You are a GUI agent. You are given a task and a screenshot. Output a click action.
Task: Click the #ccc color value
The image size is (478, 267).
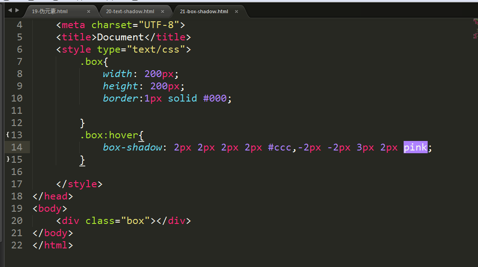point(279,147)
